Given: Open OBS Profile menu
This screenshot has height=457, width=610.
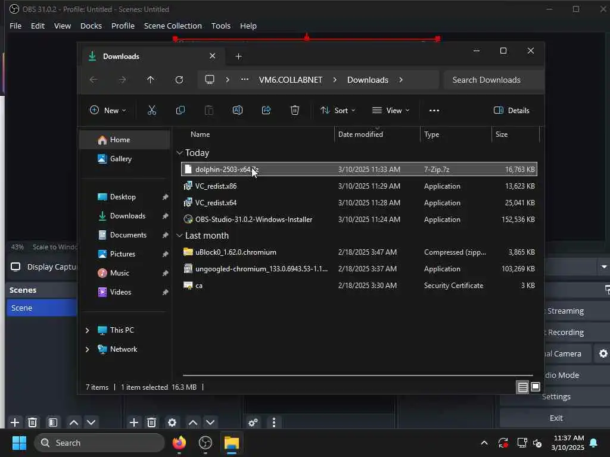Looking at the screenshot, I should tap(123, 26).
